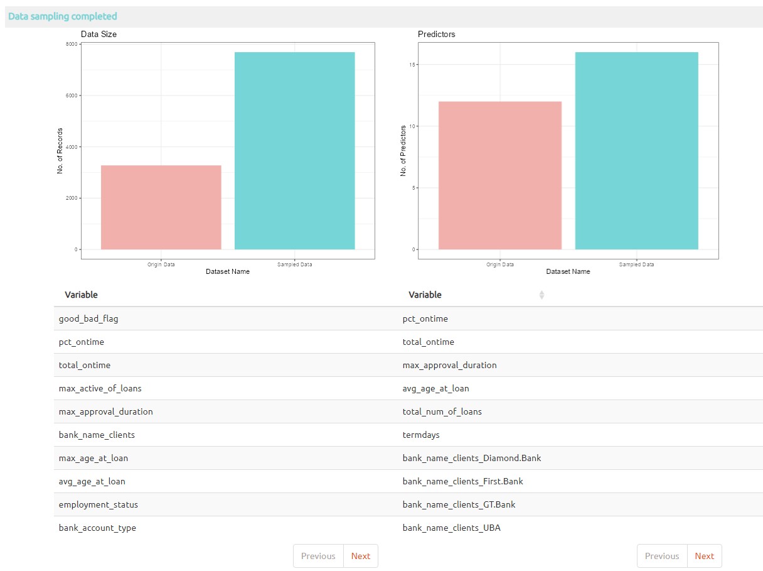Select the bank_name_clients row in left table

pyautogui.click(x=97, y=435)
